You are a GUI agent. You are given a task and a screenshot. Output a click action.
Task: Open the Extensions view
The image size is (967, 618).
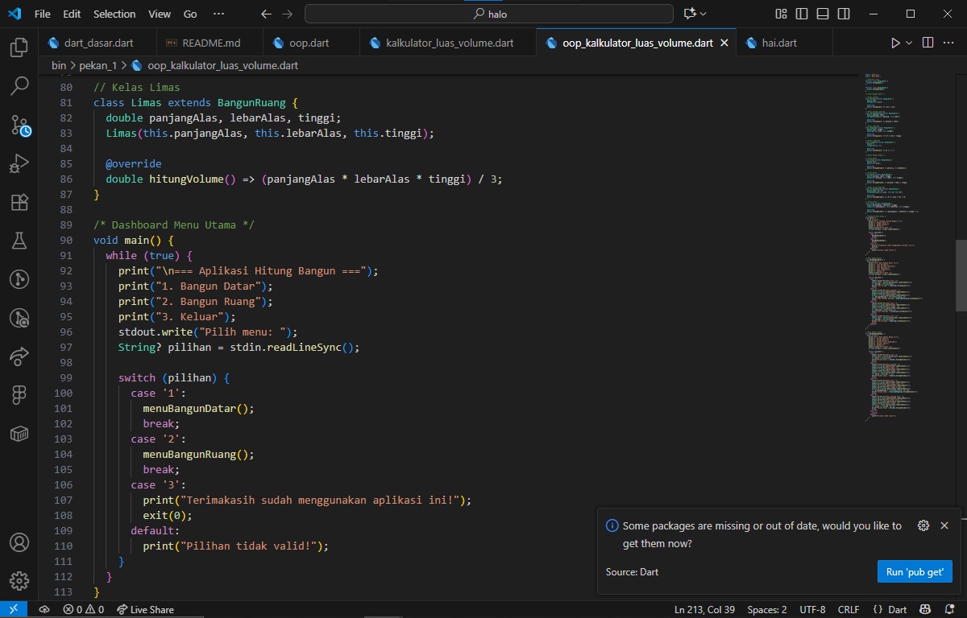pos(19,202)
